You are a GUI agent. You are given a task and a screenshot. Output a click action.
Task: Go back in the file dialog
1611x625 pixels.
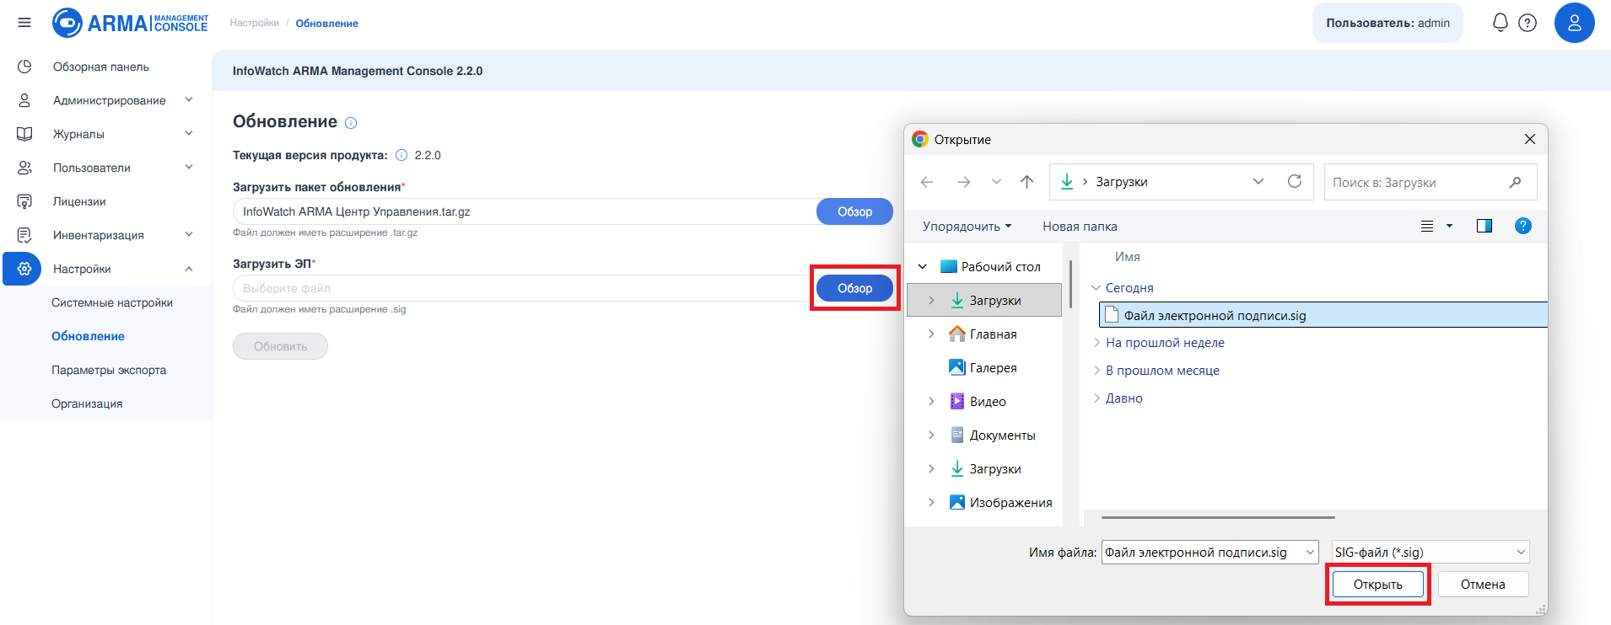pyautogui.click(x=927, y=182)
